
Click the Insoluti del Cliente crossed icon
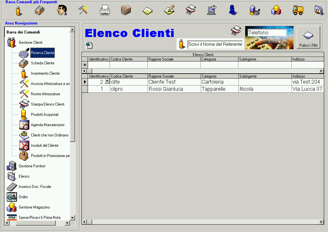coord(24,145)
